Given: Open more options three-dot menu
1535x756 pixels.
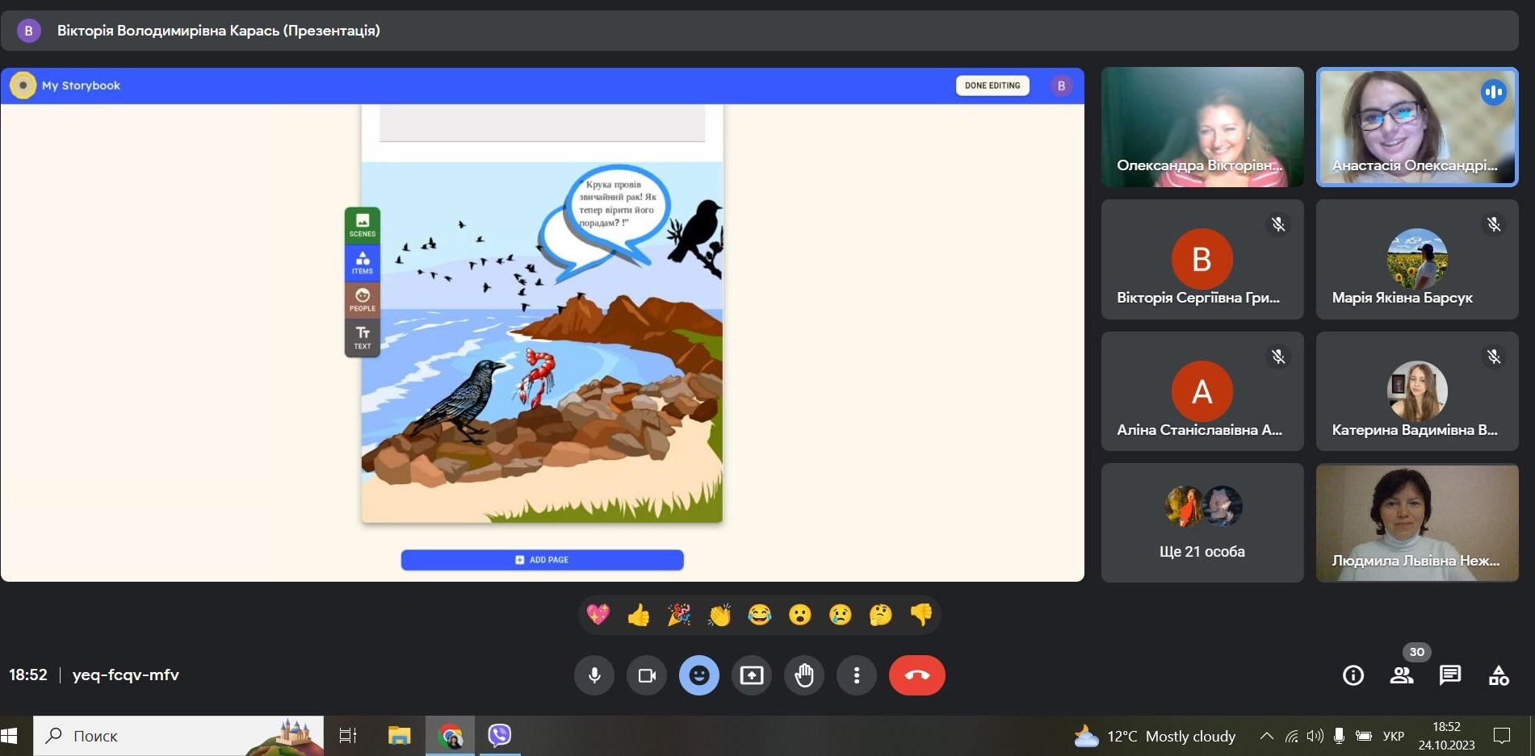Looking at the screenshot, I should click(x=857, y=675).
